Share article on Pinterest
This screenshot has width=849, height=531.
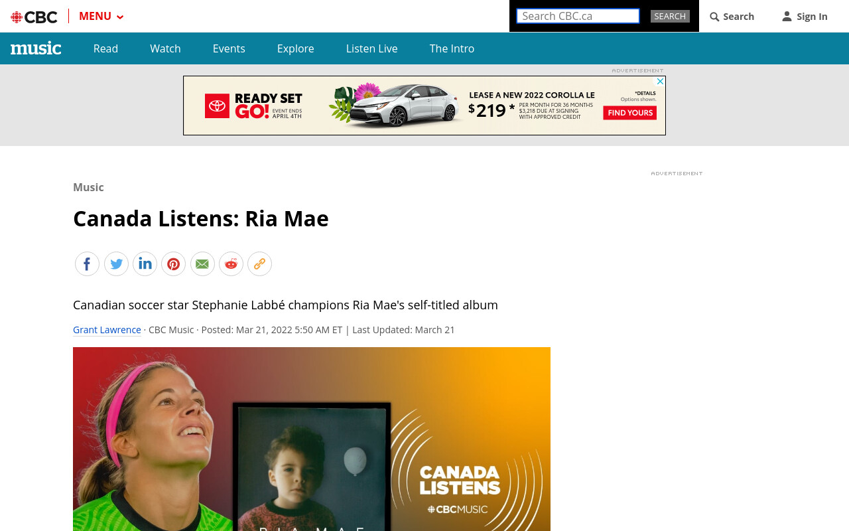(173, 264)
